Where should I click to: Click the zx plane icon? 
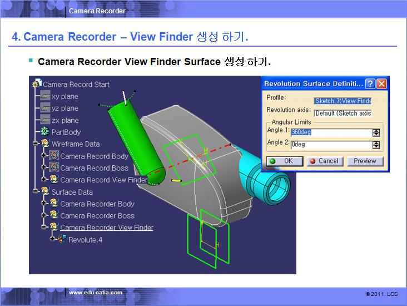coord(46,121)
